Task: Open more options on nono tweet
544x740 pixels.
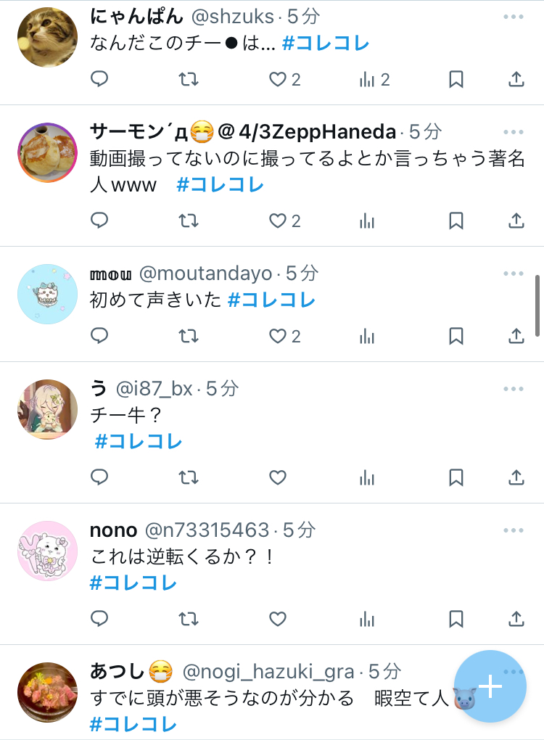Action: tap(514, 530)
